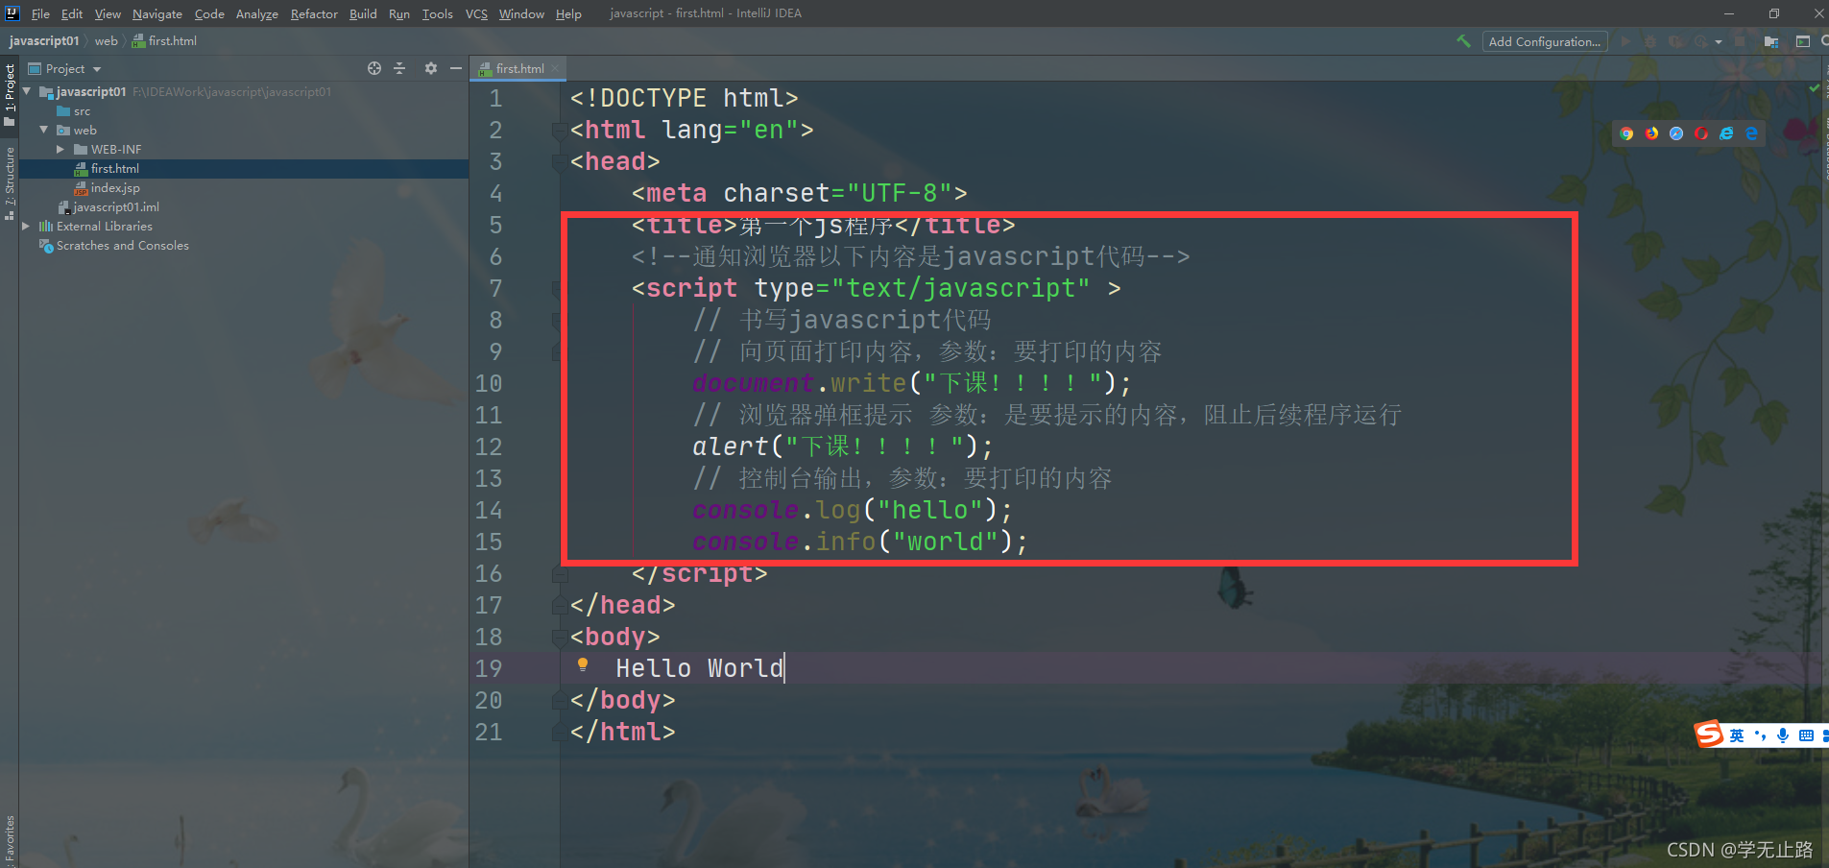This screenshot has height=868, width=1829.
Task: Click the IntelliJ IDEA logo in title bar
Action: tap(12, 13)
